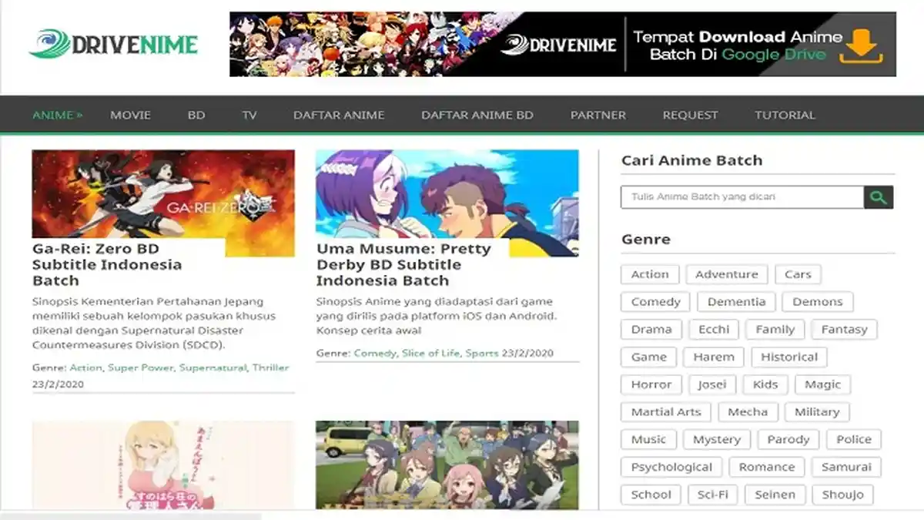924x520 pixels.
Task: Select the Game genre tag
Action: click(x=649, y=357)
